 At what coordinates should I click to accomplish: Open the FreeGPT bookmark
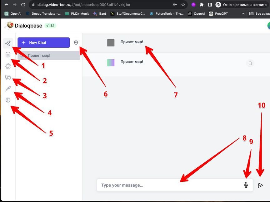click(x=218, y=14)
